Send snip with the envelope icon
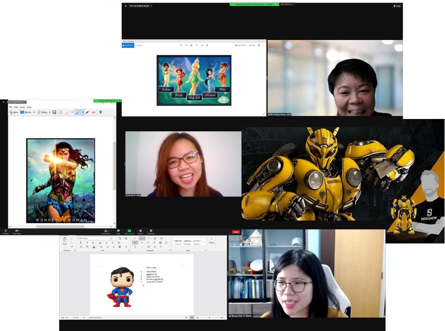Image resolution: width=445 pixels, height=331 pixels. click(x=67, y=113)
